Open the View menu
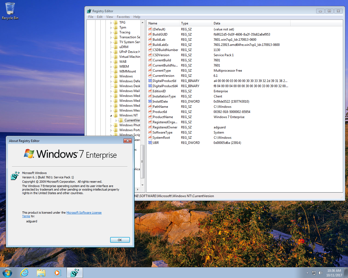This screenshot has width=348, height=278. [x=110, y=17]
